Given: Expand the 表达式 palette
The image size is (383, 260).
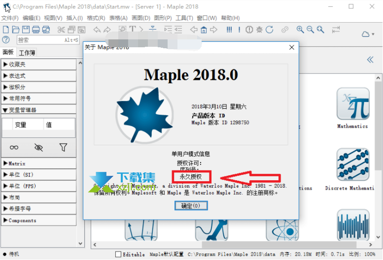Looking at the screenshot, I should (38, 76).
